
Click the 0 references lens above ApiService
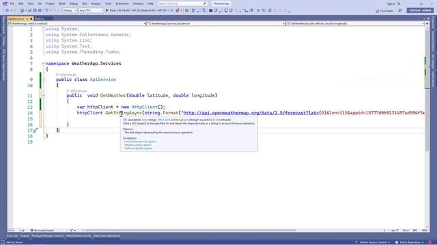click(x=66, y=75)
